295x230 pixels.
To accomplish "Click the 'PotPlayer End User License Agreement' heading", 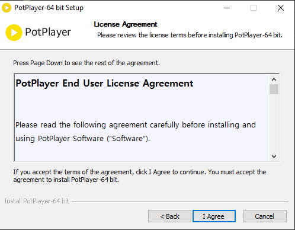I will coord(104,83).
